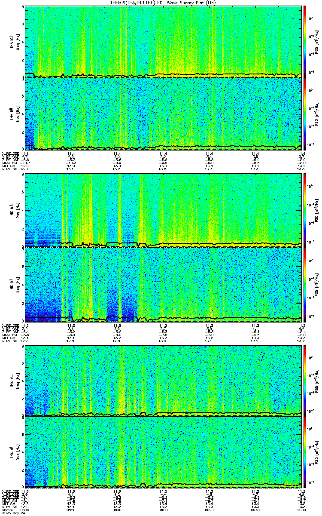
Task: Select the THA B‖ panel color bar
Action: click(x=305, y=114)
